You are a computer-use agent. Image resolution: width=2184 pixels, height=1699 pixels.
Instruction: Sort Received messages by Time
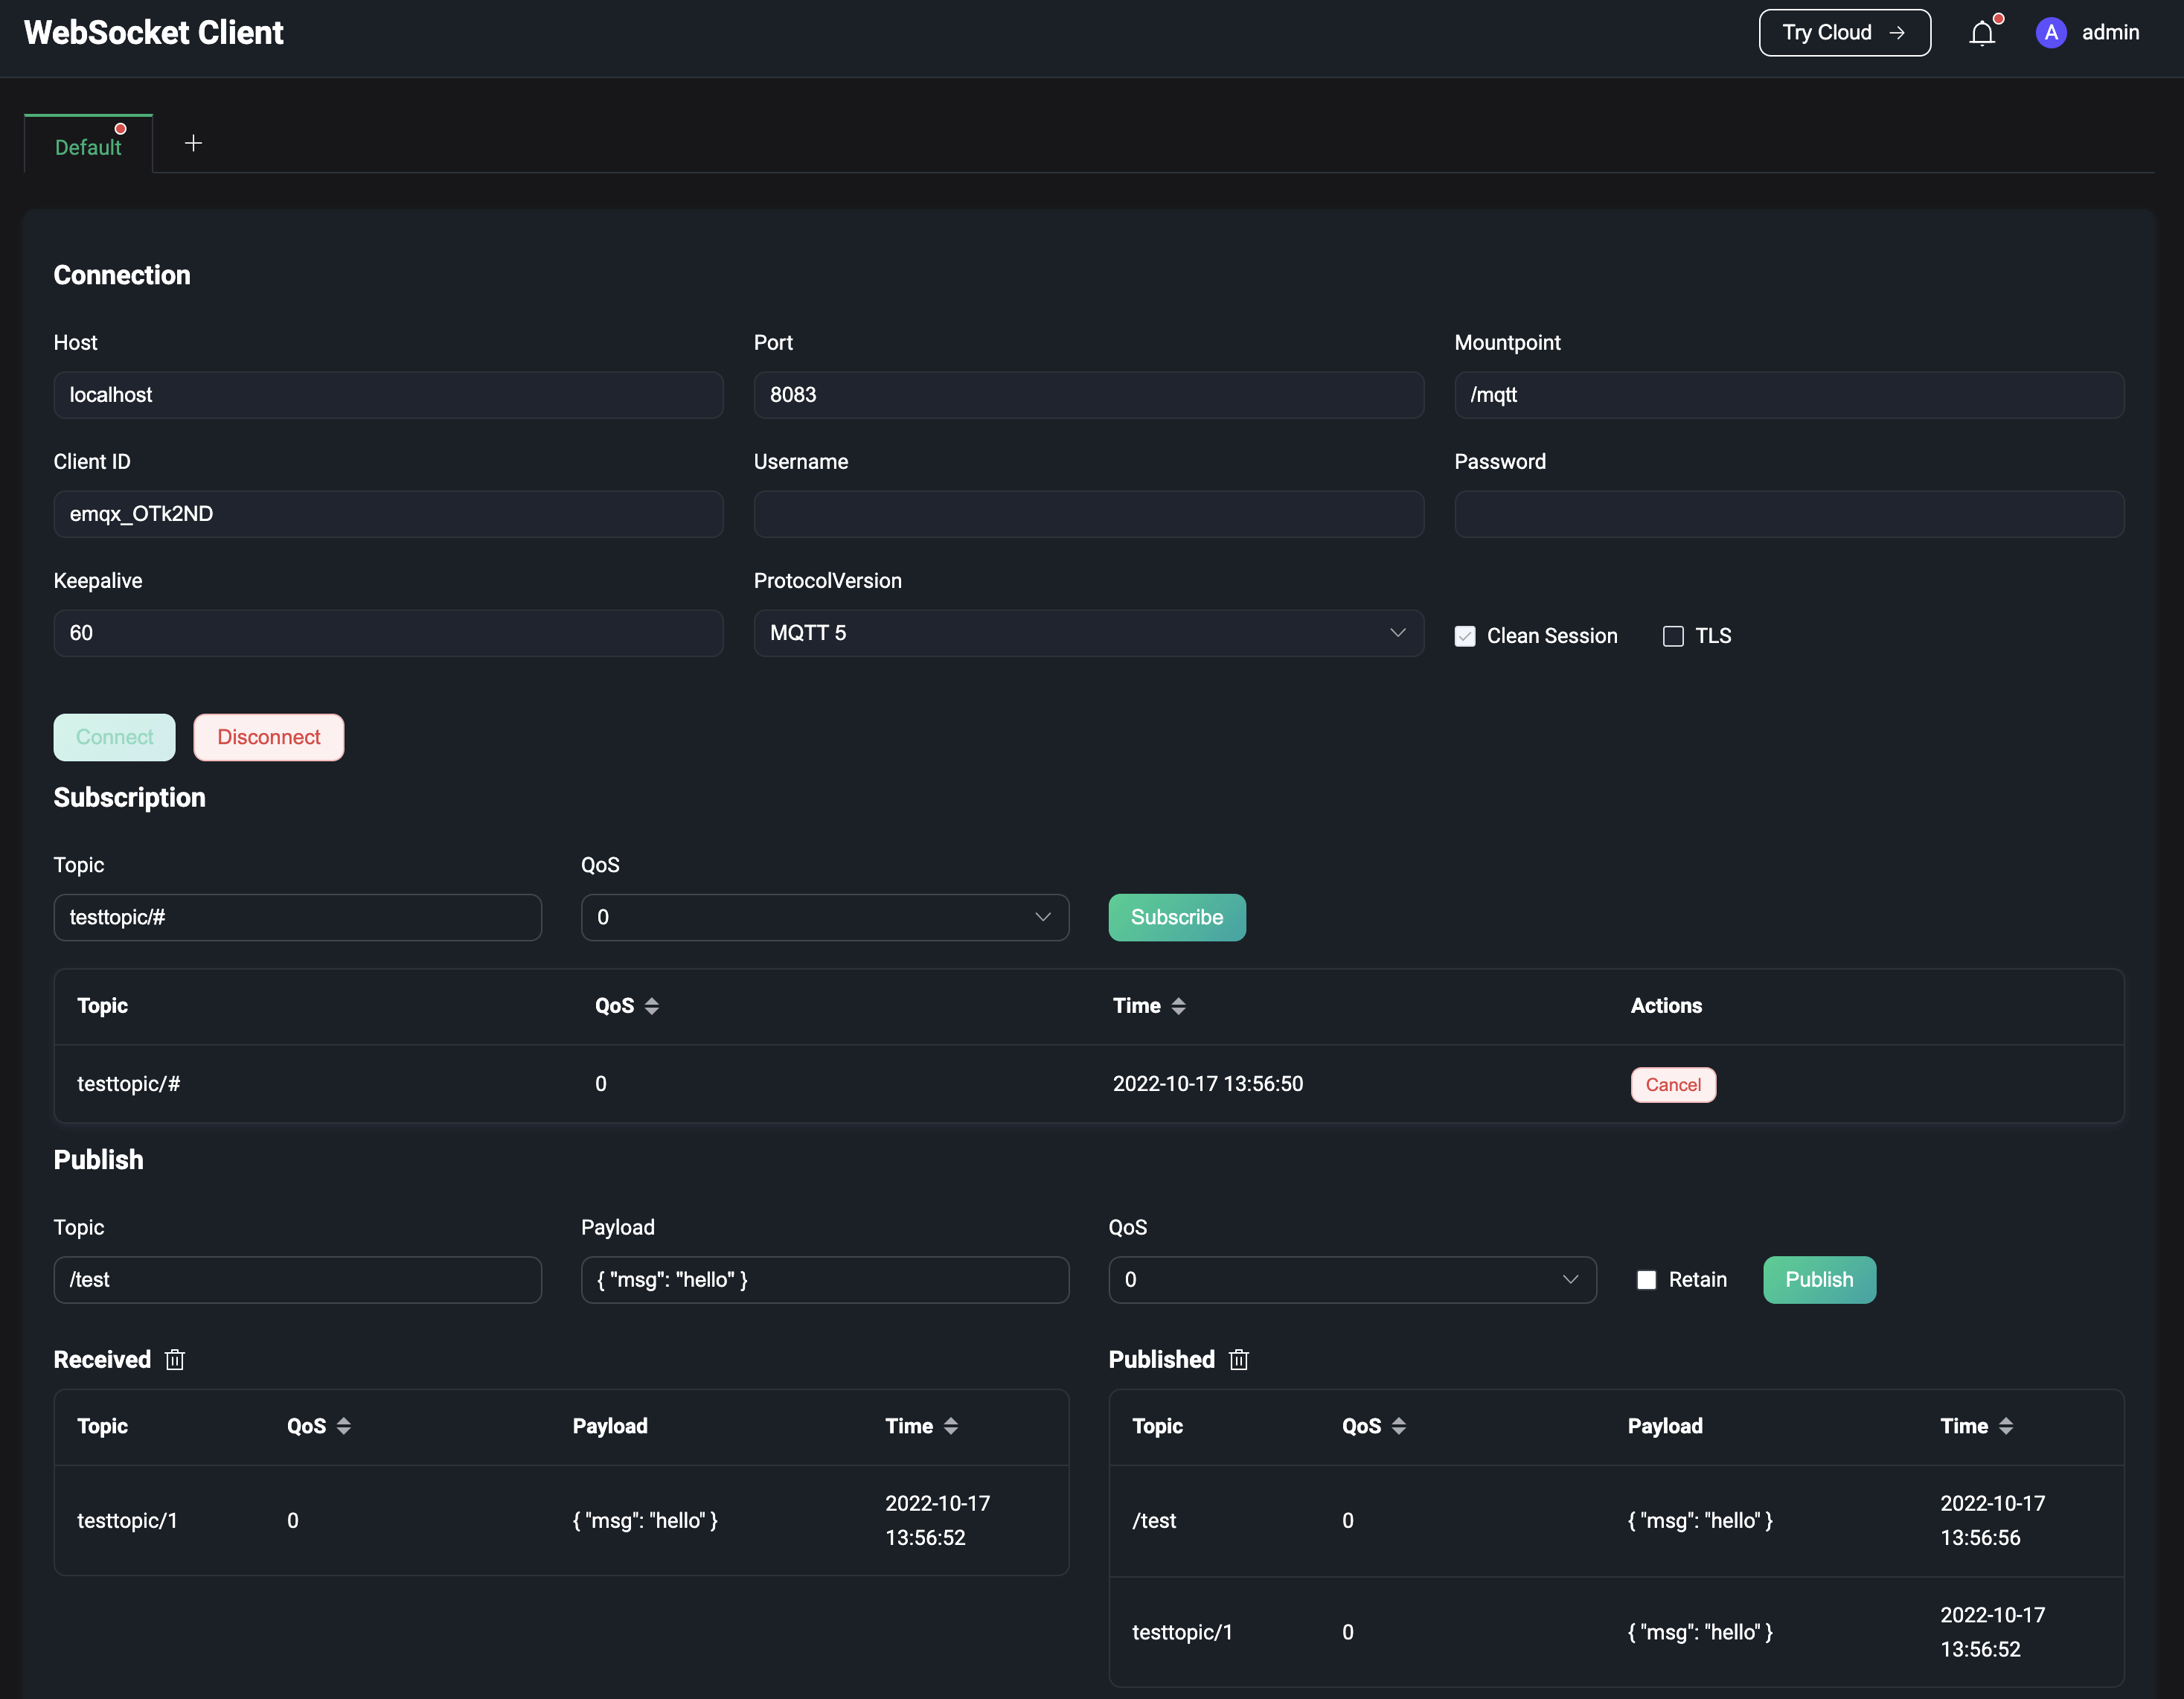tap(950, 1426)
